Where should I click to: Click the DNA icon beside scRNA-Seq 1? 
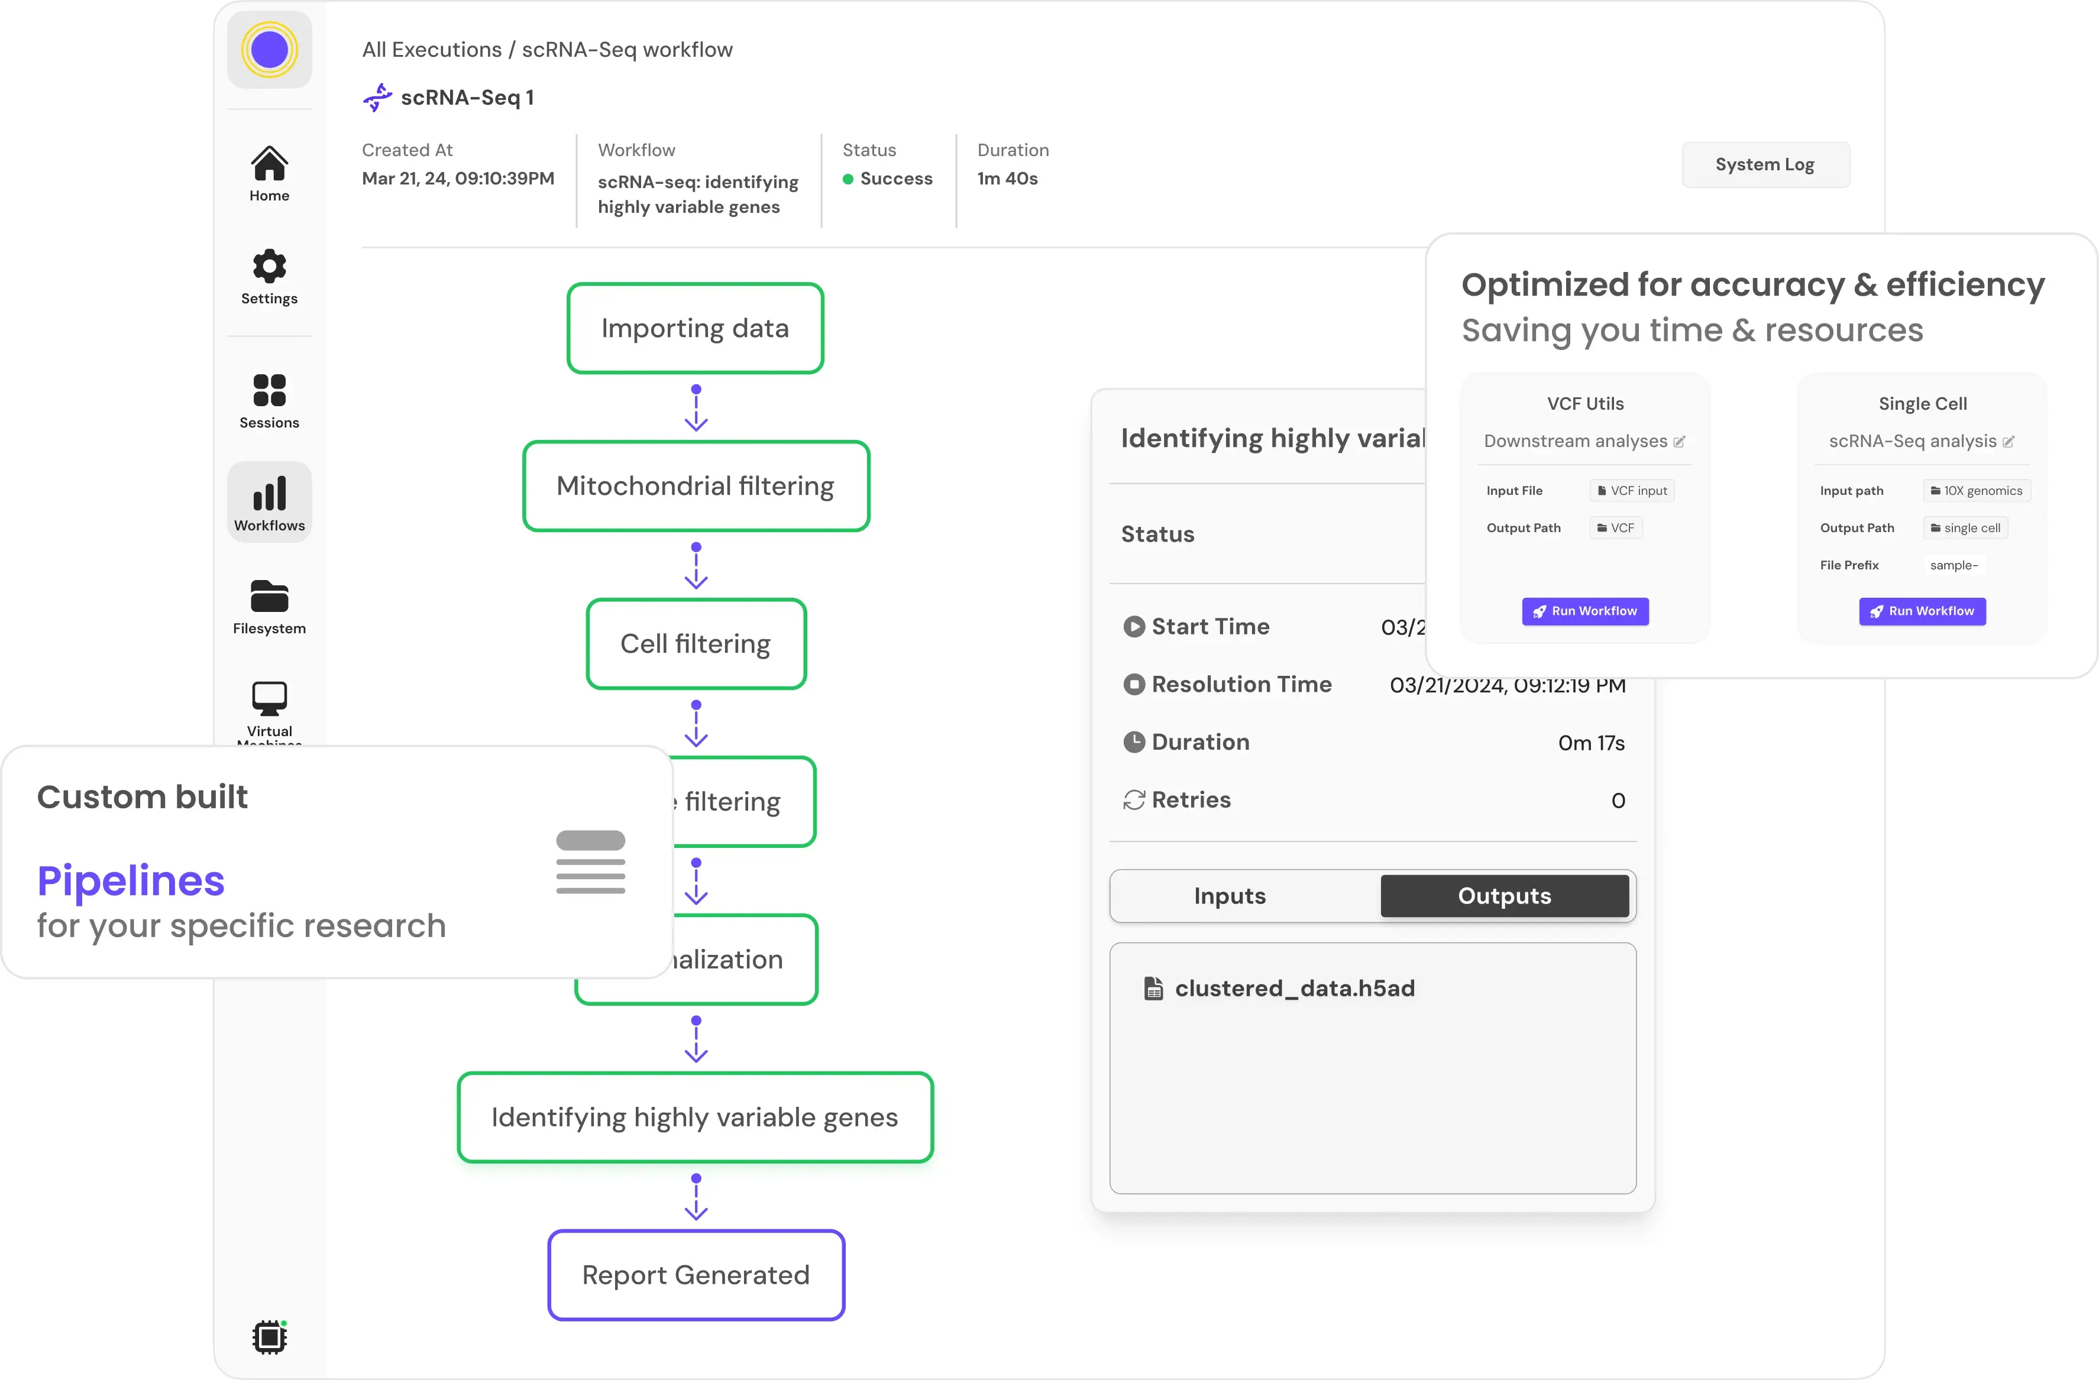377,97
